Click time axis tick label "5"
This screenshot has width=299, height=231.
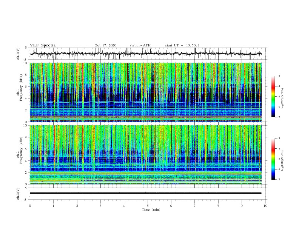tap(148, 206)
